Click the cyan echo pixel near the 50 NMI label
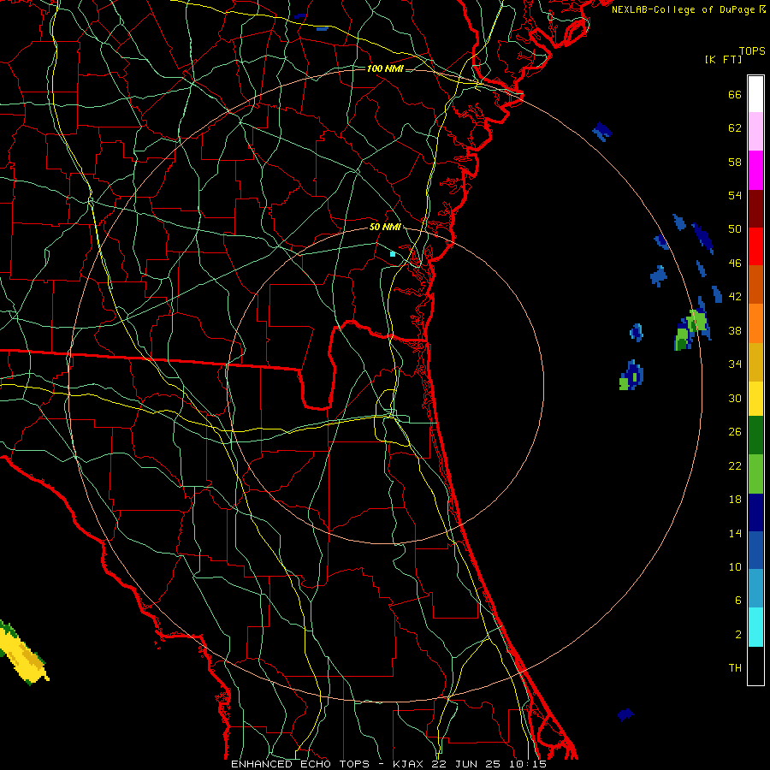 393,254
